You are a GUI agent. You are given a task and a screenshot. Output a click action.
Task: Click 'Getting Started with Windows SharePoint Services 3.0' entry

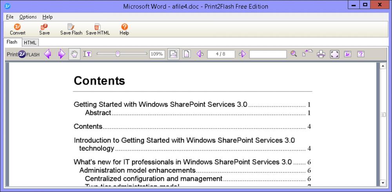(x=192, y=104)
